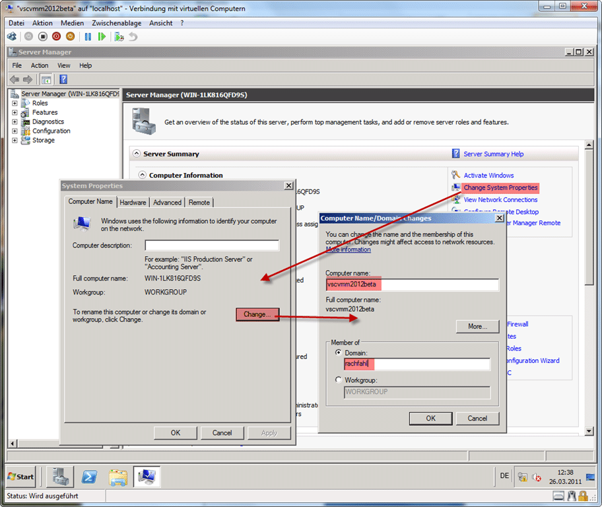
Task: Launch PowerShell from the taskbar icon
Action: pos(90,477)
